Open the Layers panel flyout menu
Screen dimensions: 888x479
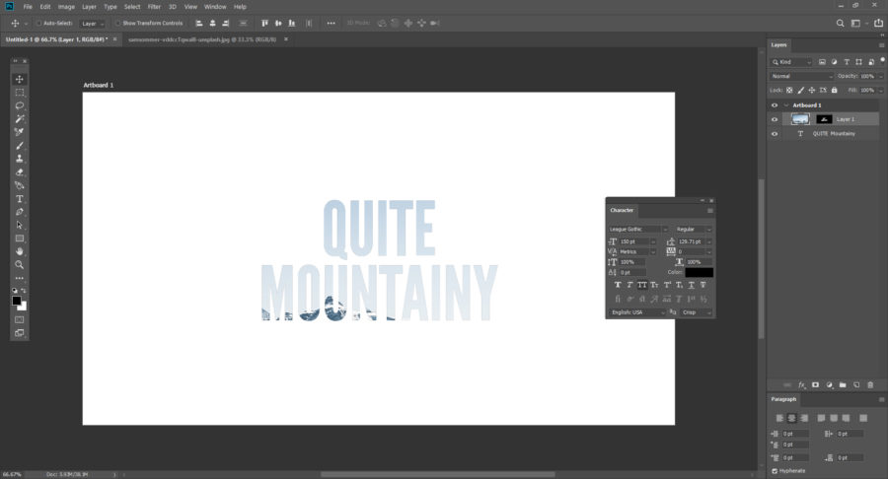pyautogui.click(x=881, y=44)
